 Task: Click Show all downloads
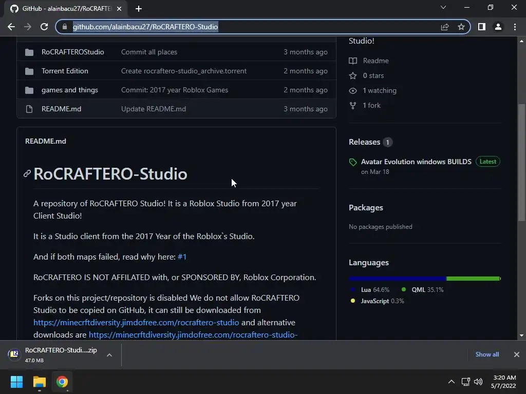point(487,354)
